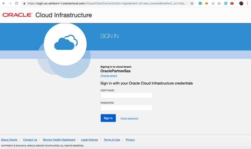The width and height of the screenshot is (251, 149).
Task: Open Chrome's three-dot menu
Action: click(248, 3)
